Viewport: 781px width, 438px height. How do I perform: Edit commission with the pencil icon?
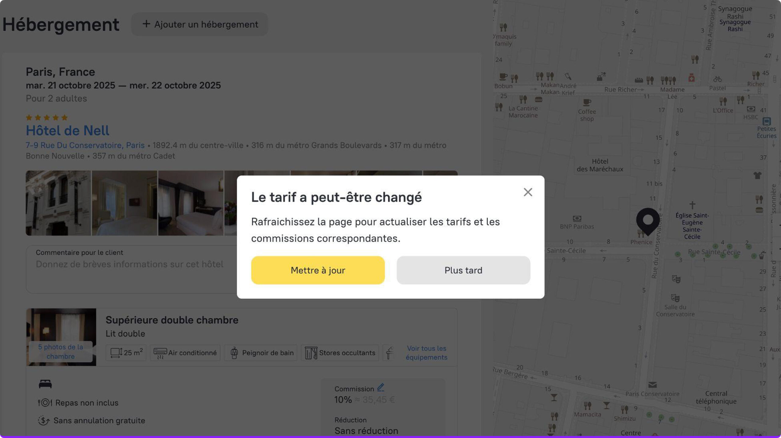tap(380, 388)
